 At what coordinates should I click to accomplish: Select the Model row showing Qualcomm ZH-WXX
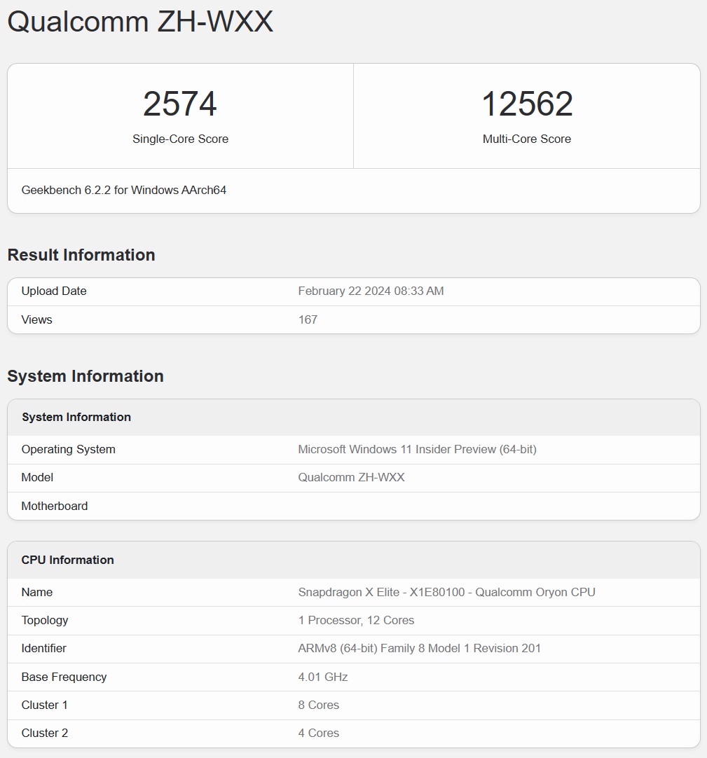point(350,478)
